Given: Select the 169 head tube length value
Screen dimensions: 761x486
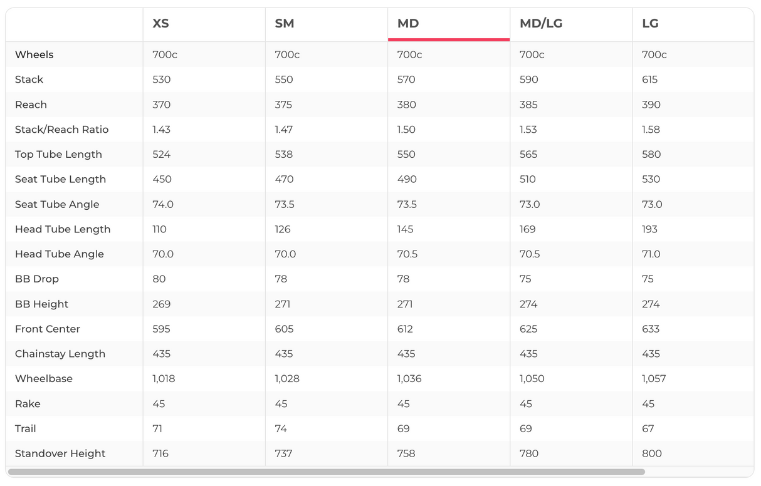Looking at the screenshot, I should 528,229.
